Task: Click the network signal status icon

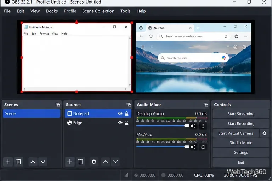Action: coord(126,175)
